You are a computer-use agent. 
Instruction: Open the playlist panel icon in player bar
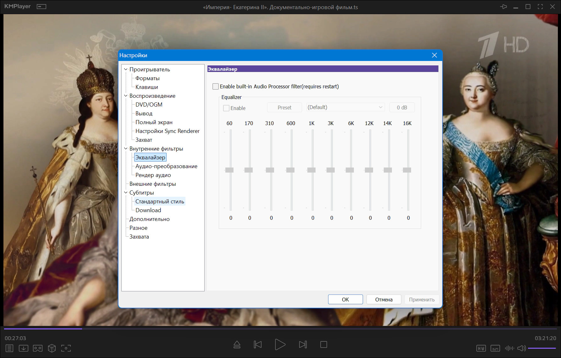tap(9, 348)
